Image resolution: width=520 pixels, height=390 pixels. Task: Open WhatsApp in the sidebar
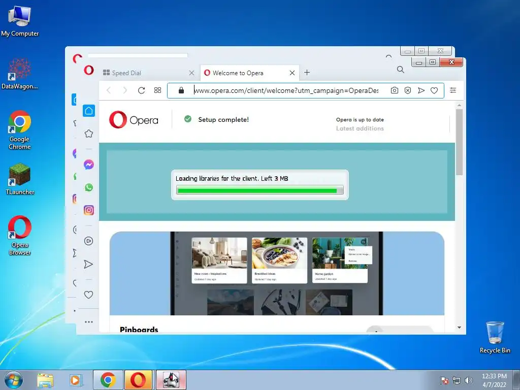click(x=88, y=187)
